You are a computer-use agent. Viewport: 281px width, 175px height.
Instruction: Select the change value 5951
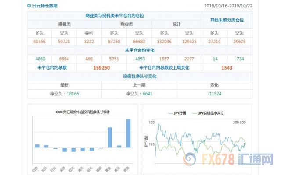114,59
